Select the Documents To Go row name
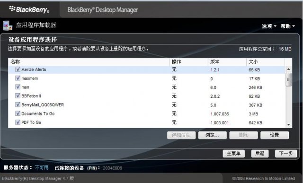The width and height of the screenshot is (303, 183). [38, 113]
